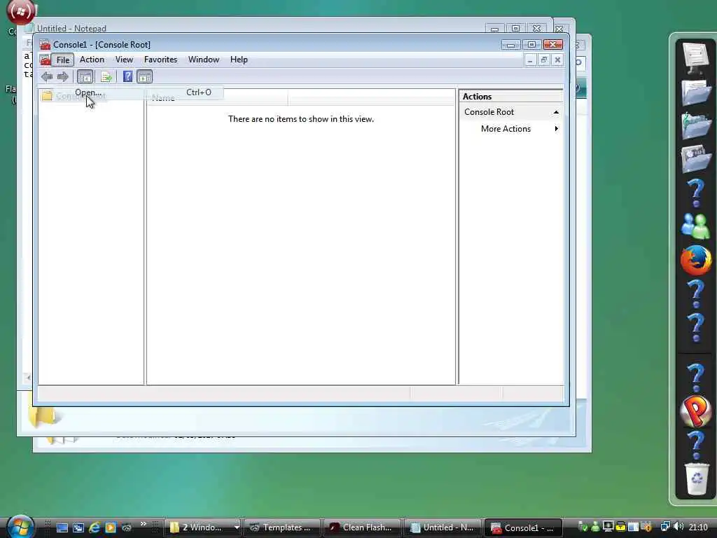Open the Documents folder icon in the dock
This screenshot has height=538, width=717.
695,92
